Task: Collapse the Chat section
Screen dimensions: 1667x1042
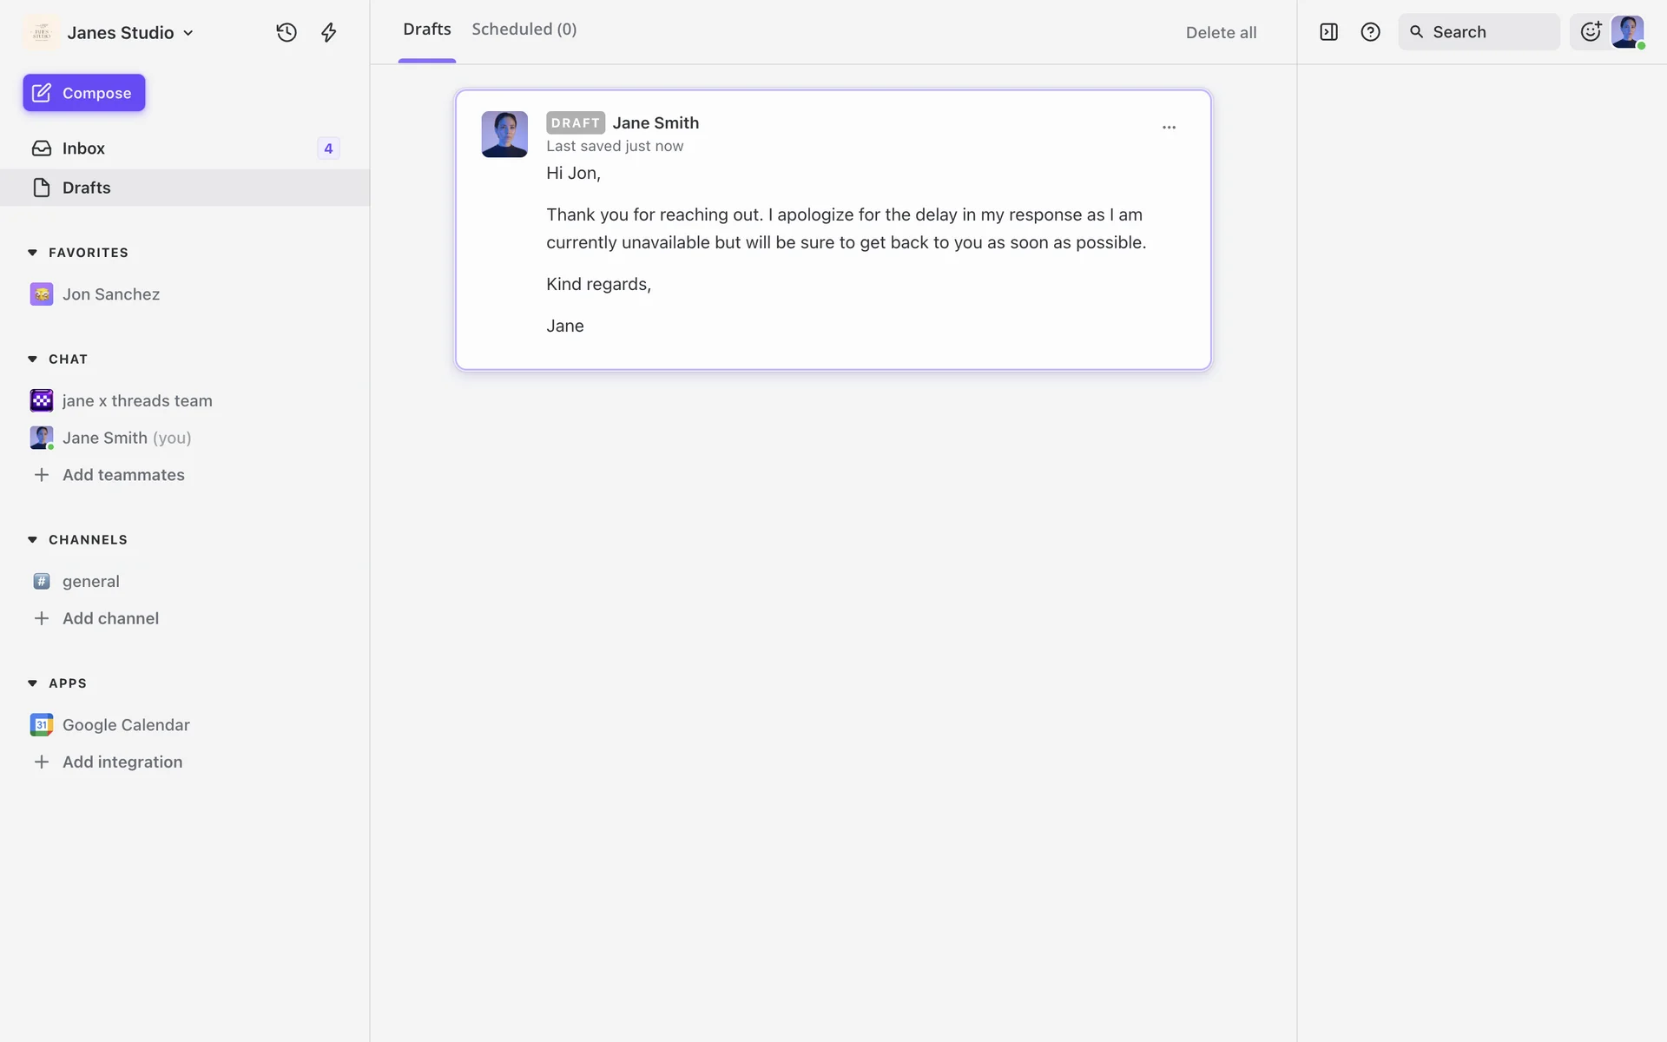Action: tap(33, 359)
